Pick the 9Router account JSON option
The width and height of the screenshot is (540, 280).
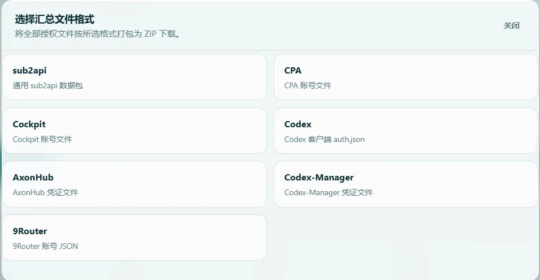[x=135, y=238]
